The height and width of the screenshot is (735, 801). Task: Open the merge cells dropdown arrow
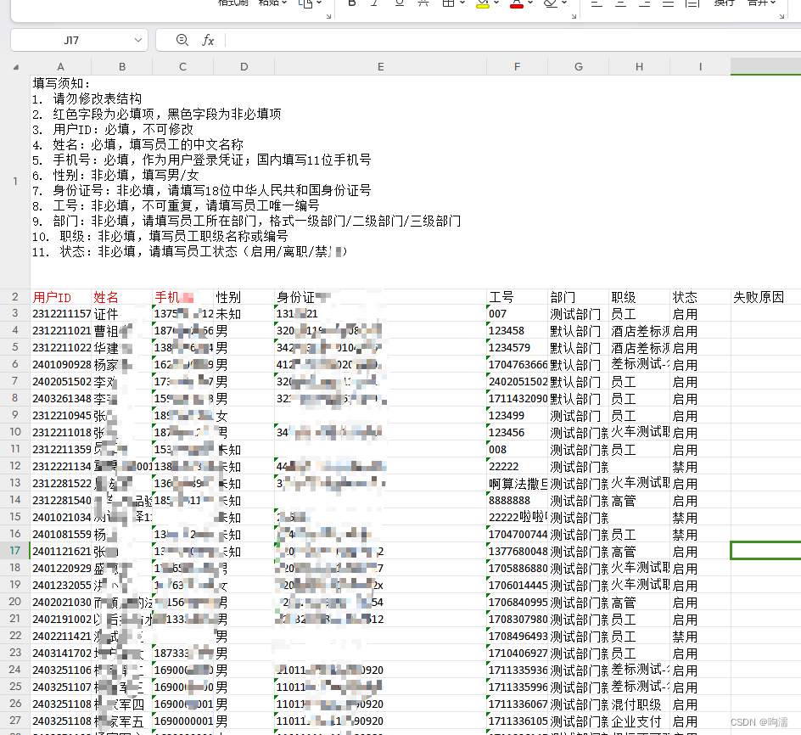click(774, 4)
